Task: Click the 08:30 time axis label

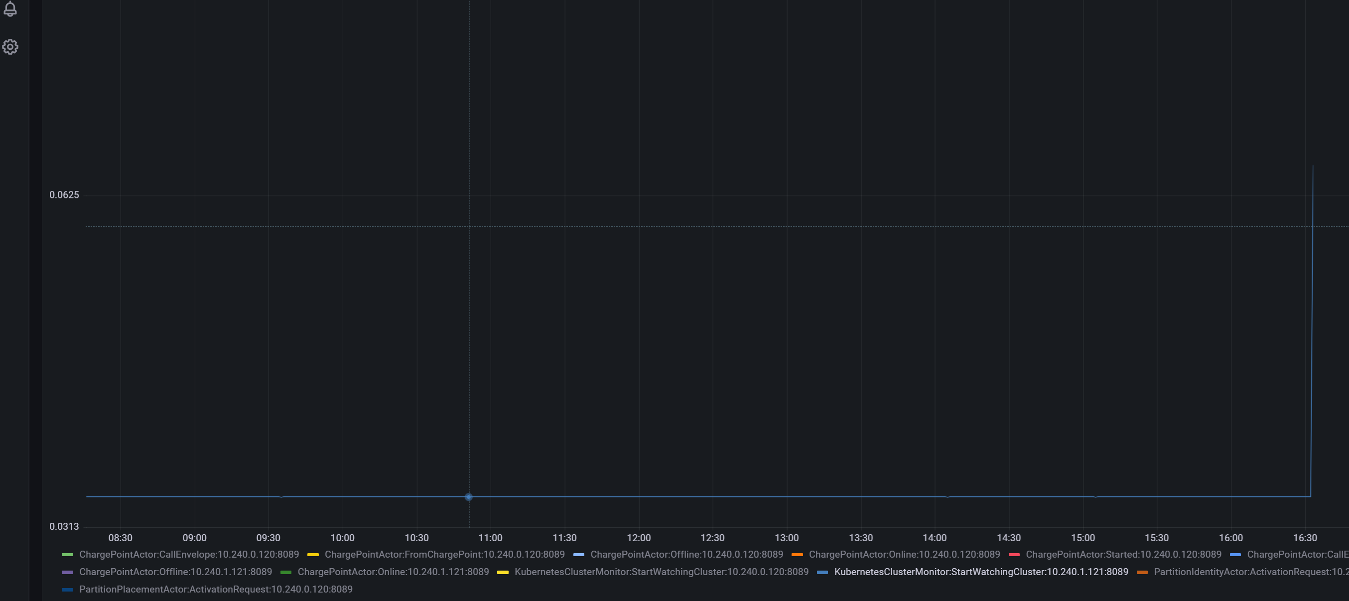Action: [121, 538]
